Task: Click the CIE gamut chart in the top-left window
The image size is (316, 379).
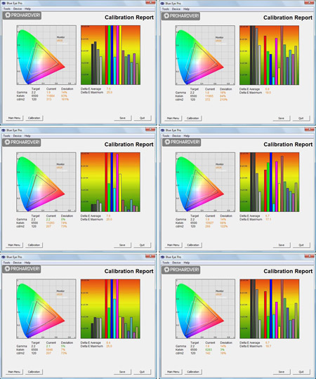Action: click(x=46, y=55)
